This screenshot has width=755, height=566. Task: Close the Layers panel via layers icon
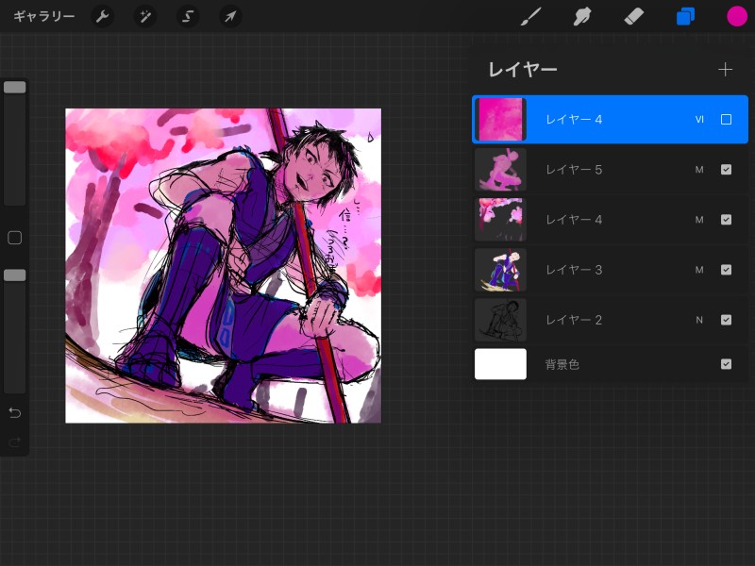tap(685, 17)
